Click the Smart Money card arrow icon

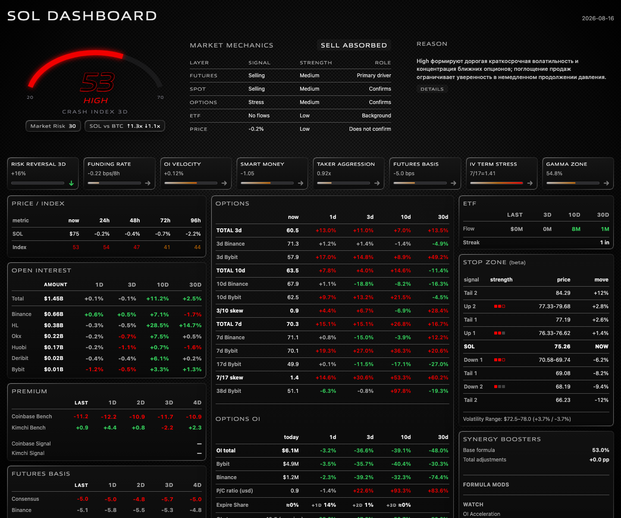[301, 183]
